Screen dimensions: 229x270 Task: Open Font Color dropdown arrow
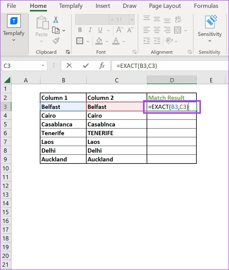coord(124,42)
